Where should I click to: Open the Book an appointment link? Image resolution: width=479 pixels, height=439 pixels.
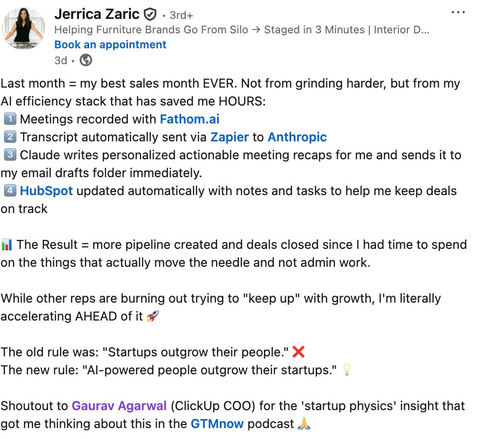pos(110,45)
